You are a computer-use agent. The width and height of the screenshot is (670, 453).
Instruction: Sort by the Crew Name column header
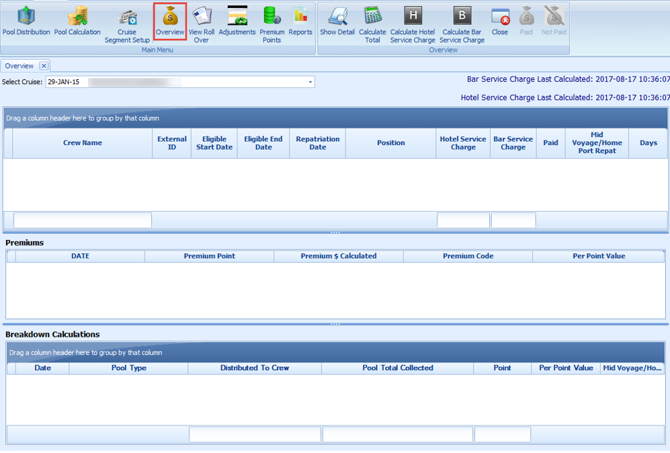(x=82, y=142)
